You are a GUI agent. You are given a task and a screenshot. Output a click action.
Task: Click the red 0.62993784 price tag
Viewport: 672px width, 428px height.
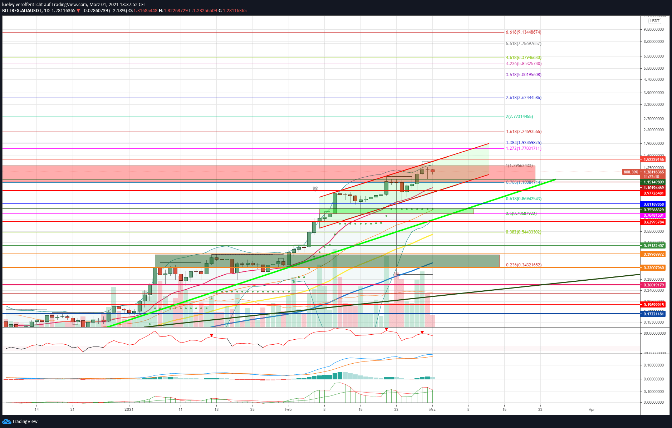(x=654, y=222)
